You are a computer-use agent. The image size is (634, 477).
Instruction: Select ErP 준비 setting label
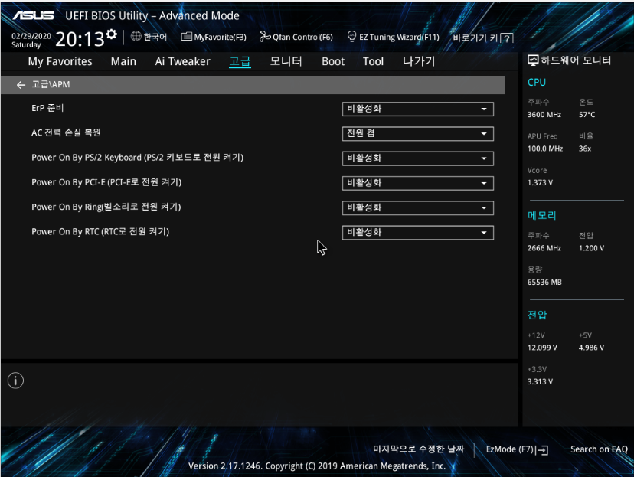tap(47, 108)
